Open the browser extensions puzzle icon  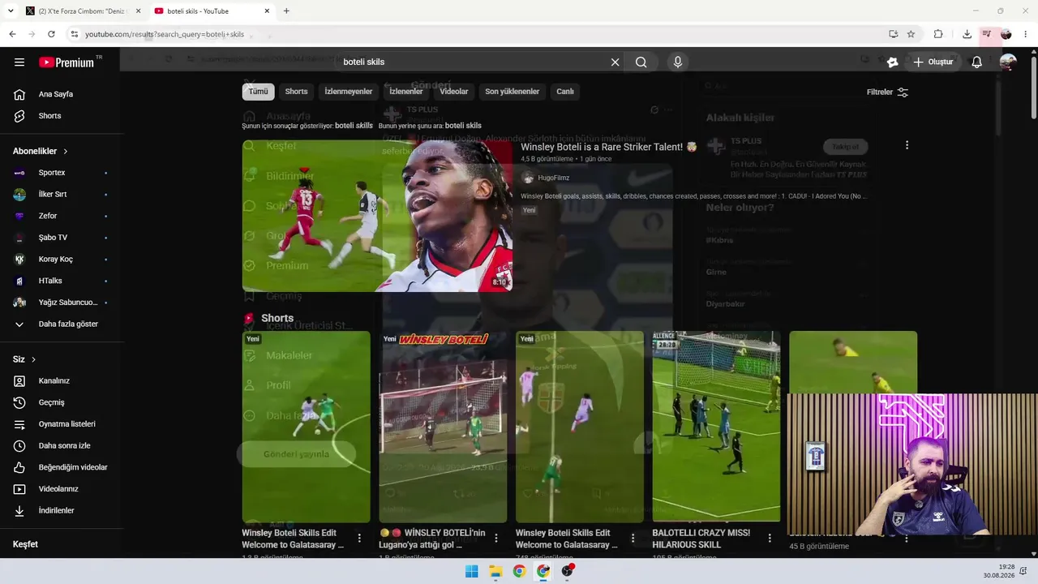938,34
